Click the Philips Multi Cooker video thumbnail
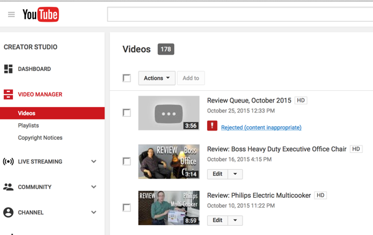The height and width of the screenshot is (235, 373). [x=169, y=208]
